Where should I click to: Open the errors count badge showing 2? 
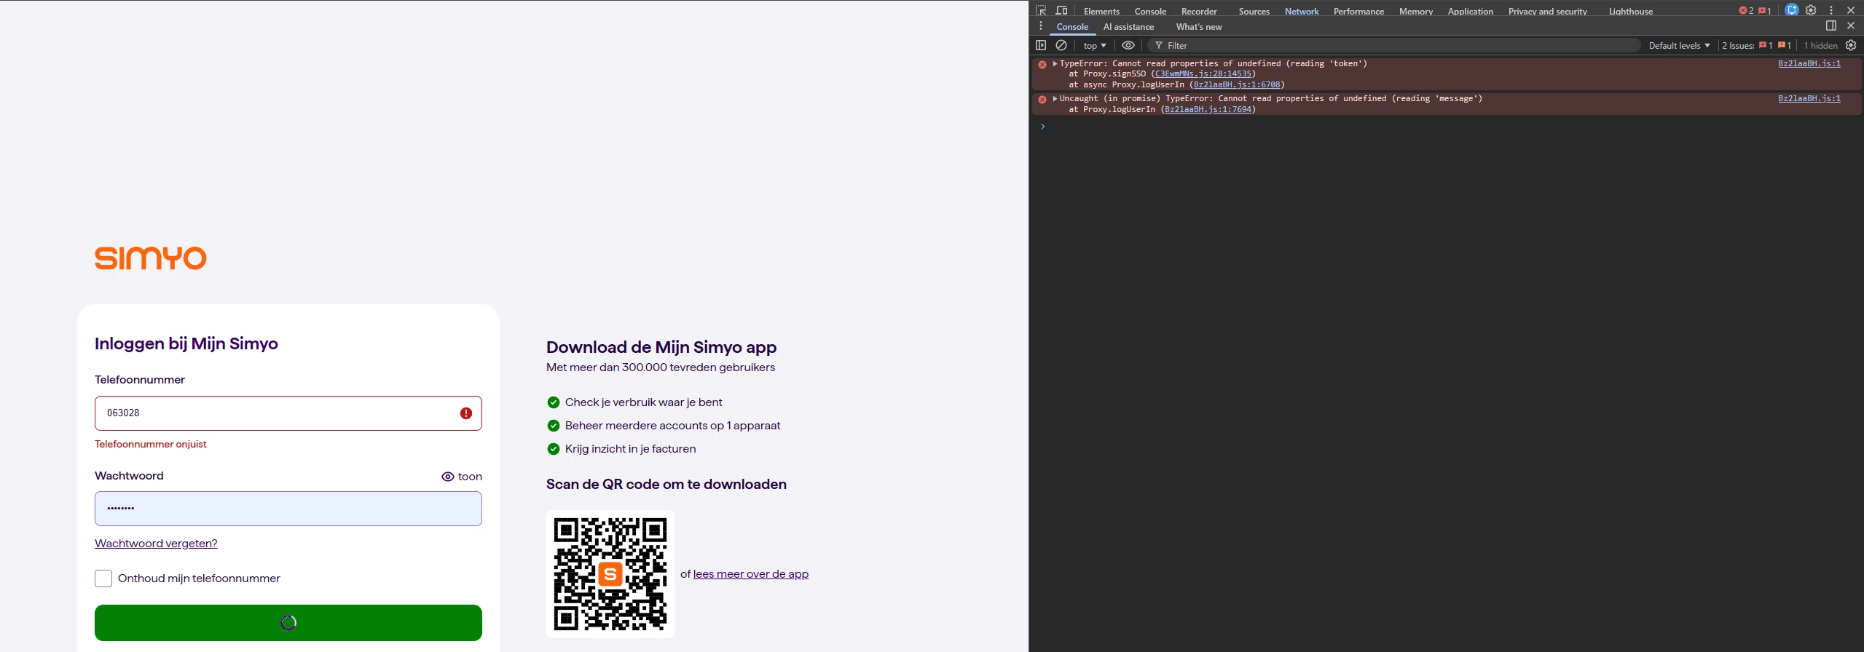[1746, 10]
